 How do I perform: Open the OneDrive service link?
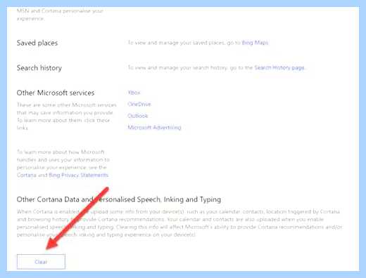(x=139, y=104)
